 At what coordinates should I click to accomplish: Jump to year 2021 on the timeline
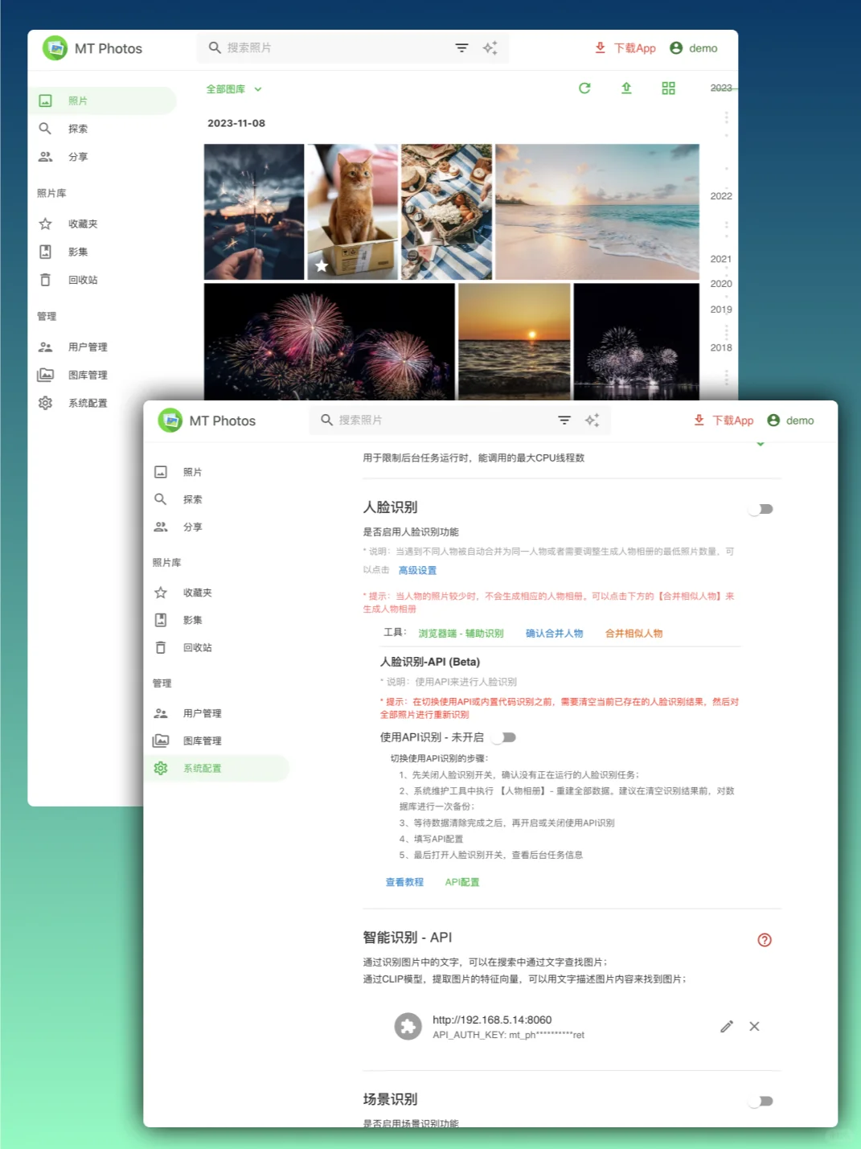721,258
